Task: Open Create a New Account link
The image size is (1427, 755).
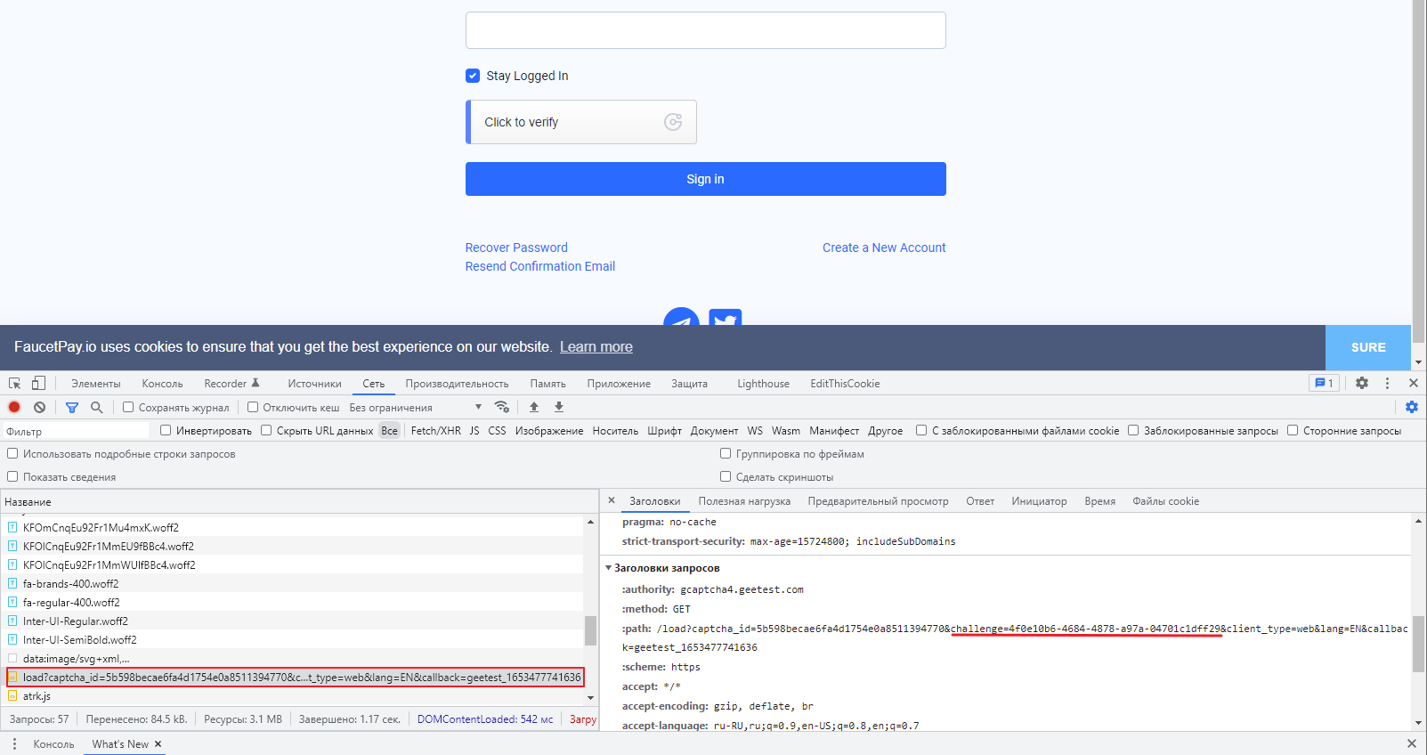Action: coord(884,248)
